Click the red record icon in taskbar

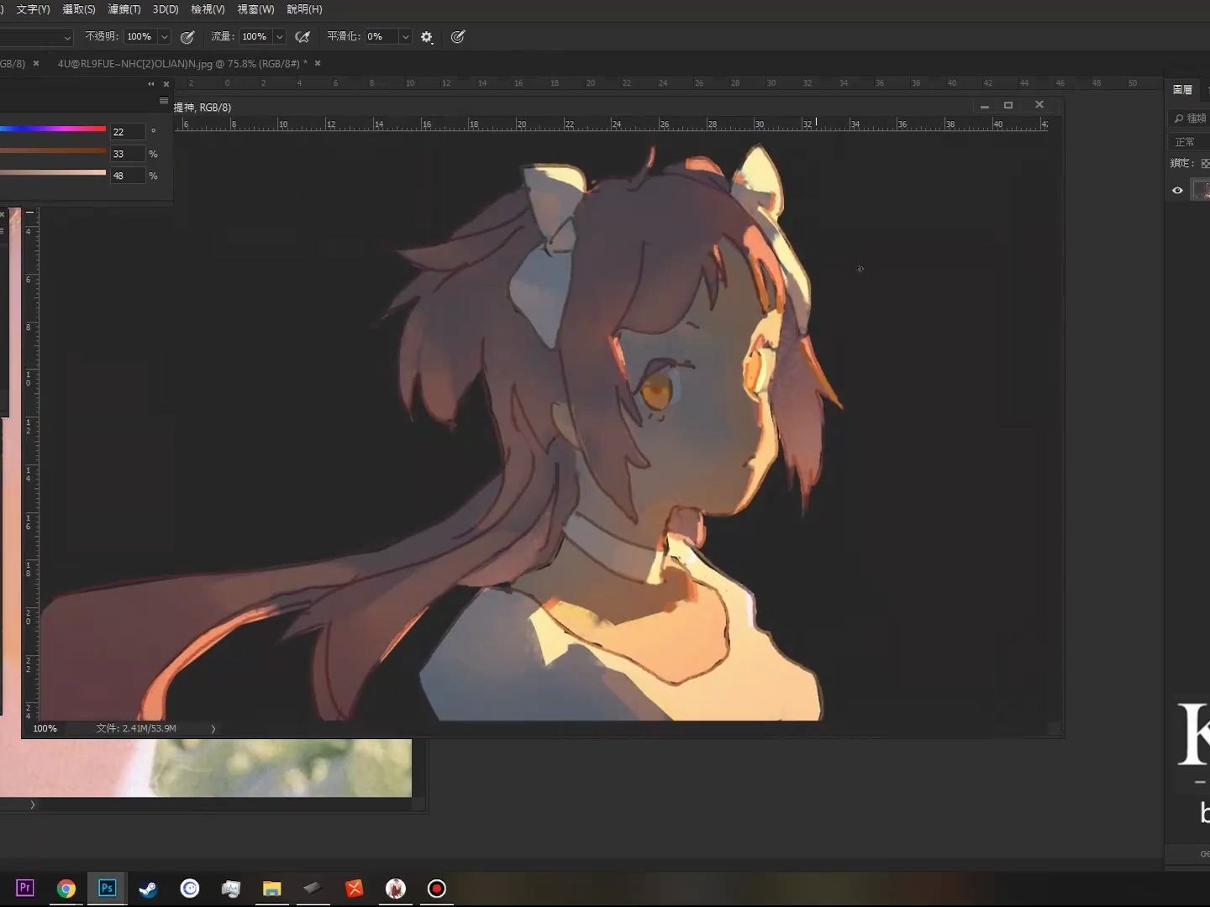tap(437, 888)
